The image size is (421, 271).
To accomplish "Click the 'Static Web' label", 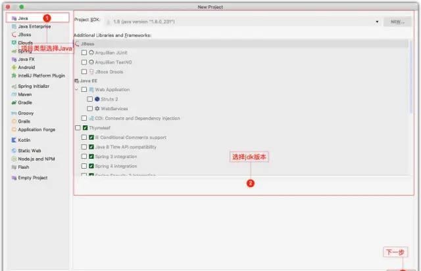I will point(30,151).
